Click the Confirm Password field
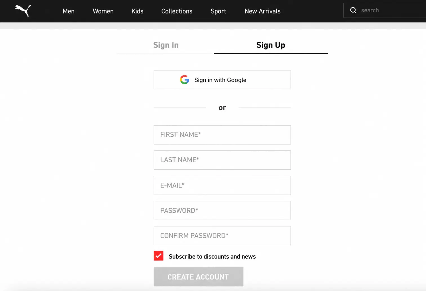Screen dimensions: 426x292 tap(222, 236)
